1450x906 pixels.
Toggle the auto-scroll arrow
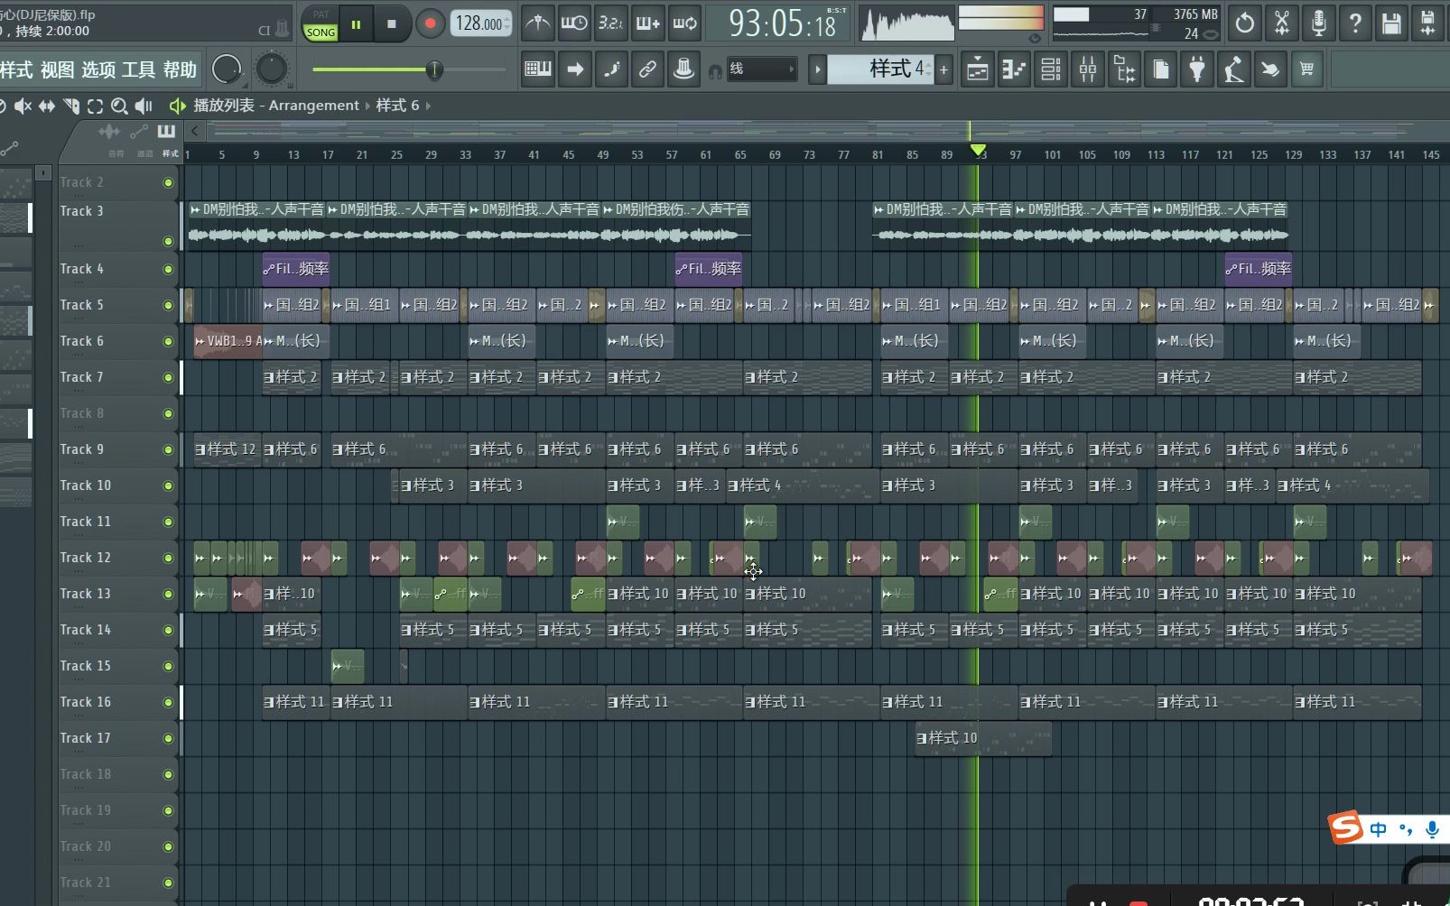pos(575,69)
